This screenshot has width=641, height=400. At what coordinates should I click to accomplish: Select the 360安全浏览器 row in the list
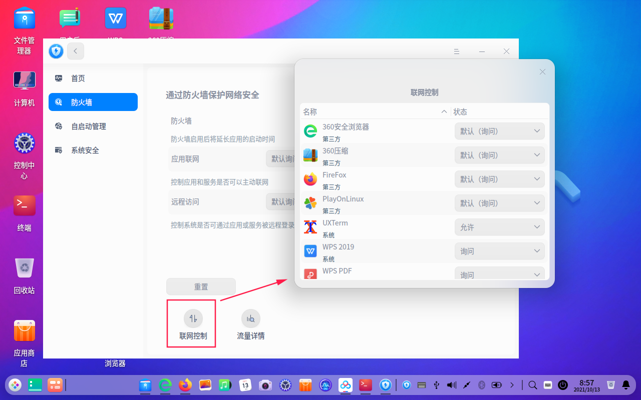[425, 131]
